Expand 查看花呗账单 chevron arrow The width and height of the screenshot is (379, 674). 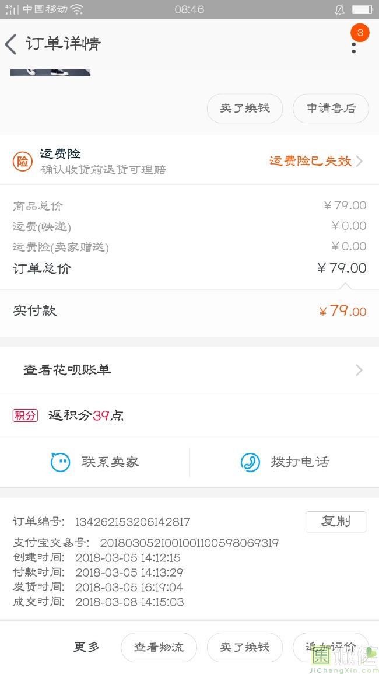(x=359, y=370)
